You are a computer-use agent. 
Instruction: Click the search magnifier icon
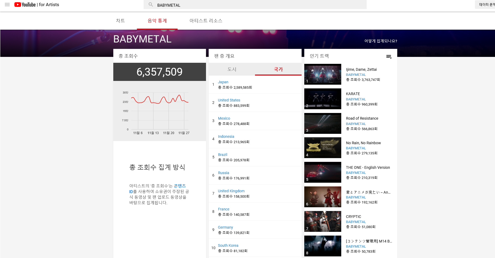point(151,5)
